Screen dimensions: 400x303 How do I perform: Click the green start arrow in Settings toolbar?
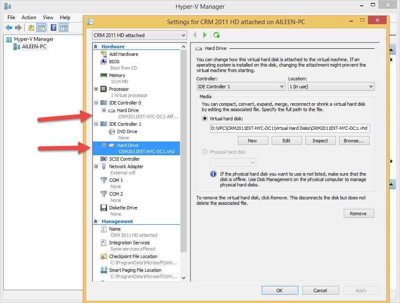205,35
